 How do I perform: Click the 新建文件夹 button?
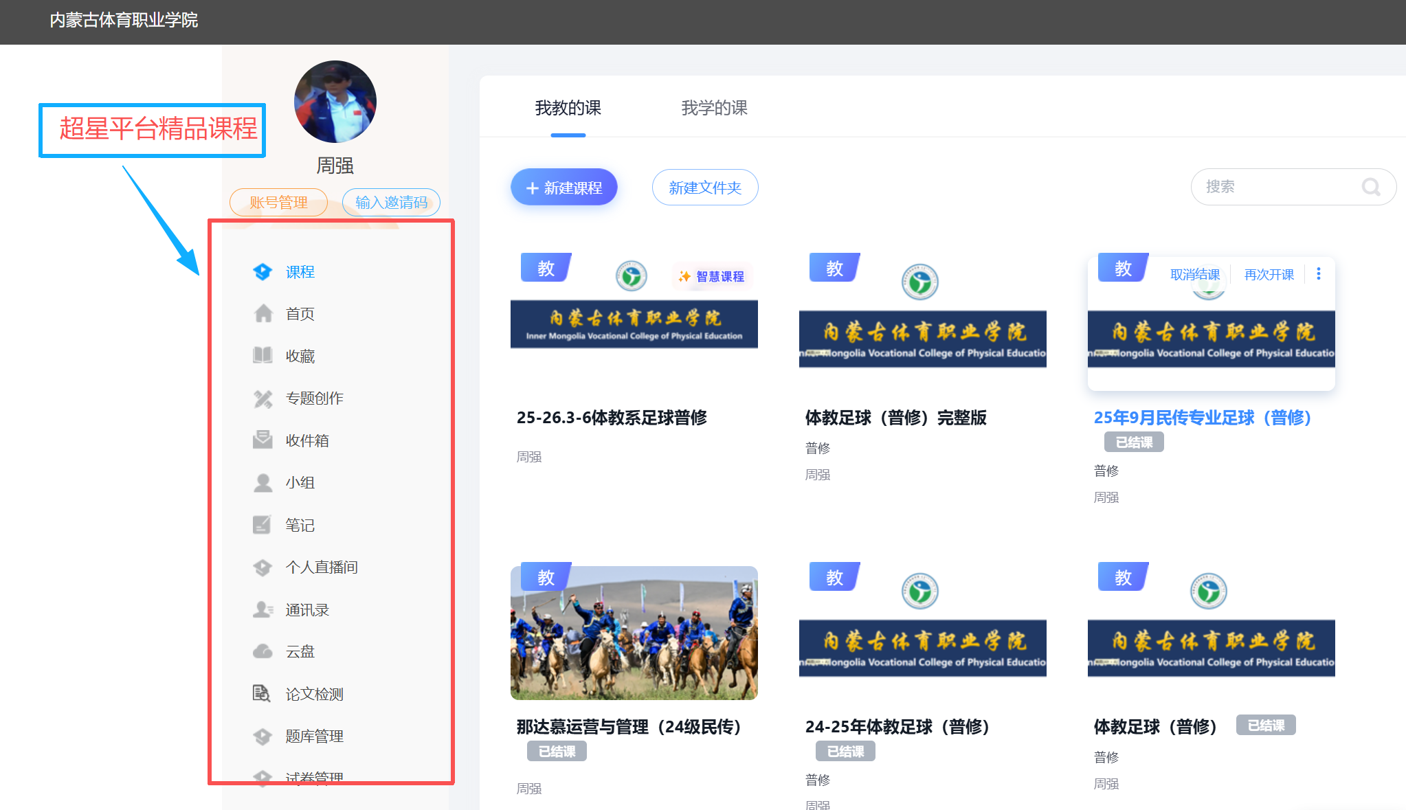704,188
